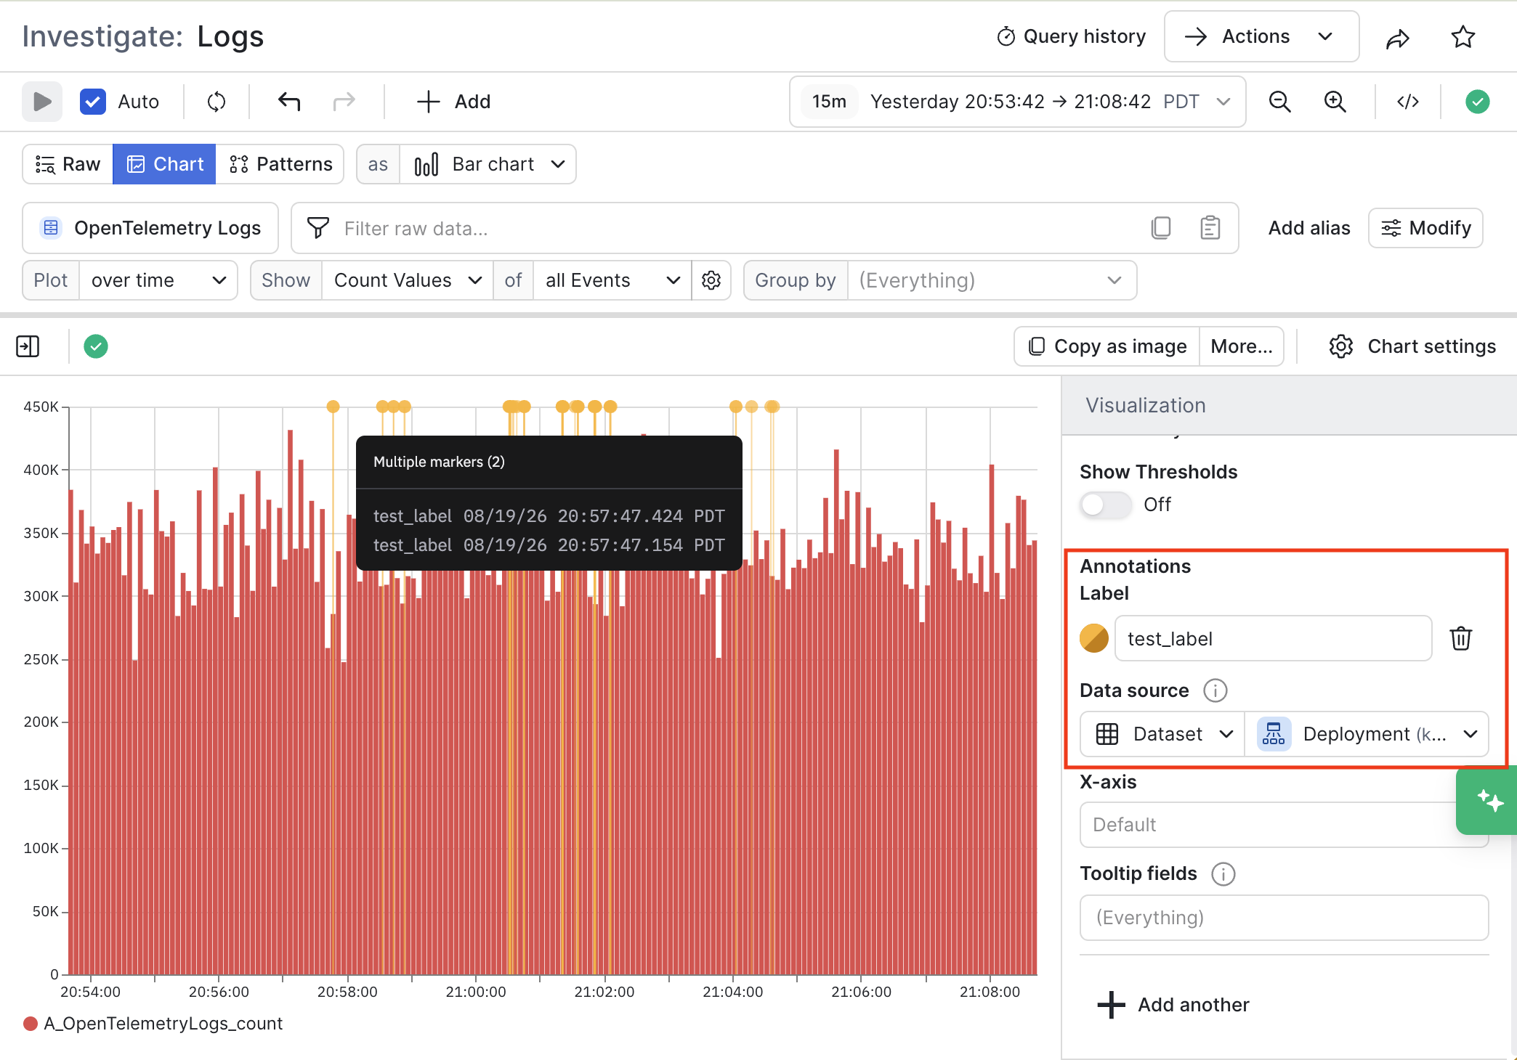Click Add another annotation button

coord(1173,1005)
